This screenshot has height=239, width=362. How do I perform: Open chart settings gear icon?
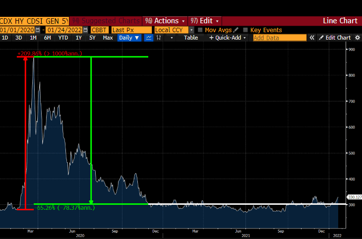(x=358, y=38)
